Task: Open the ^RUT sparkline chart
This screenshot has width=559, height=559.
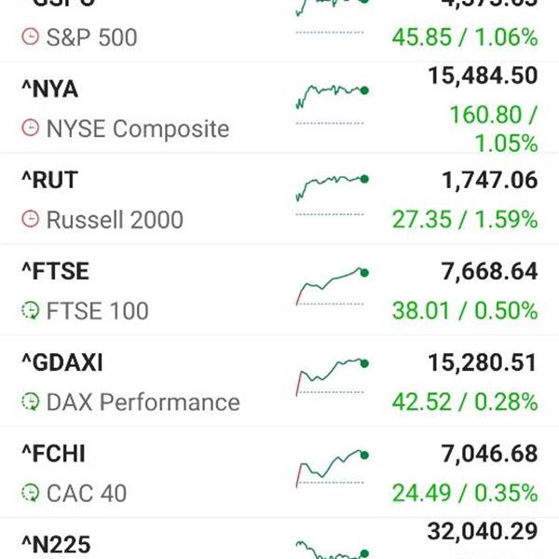Action: pyautogui.click(x=332, y=195)
